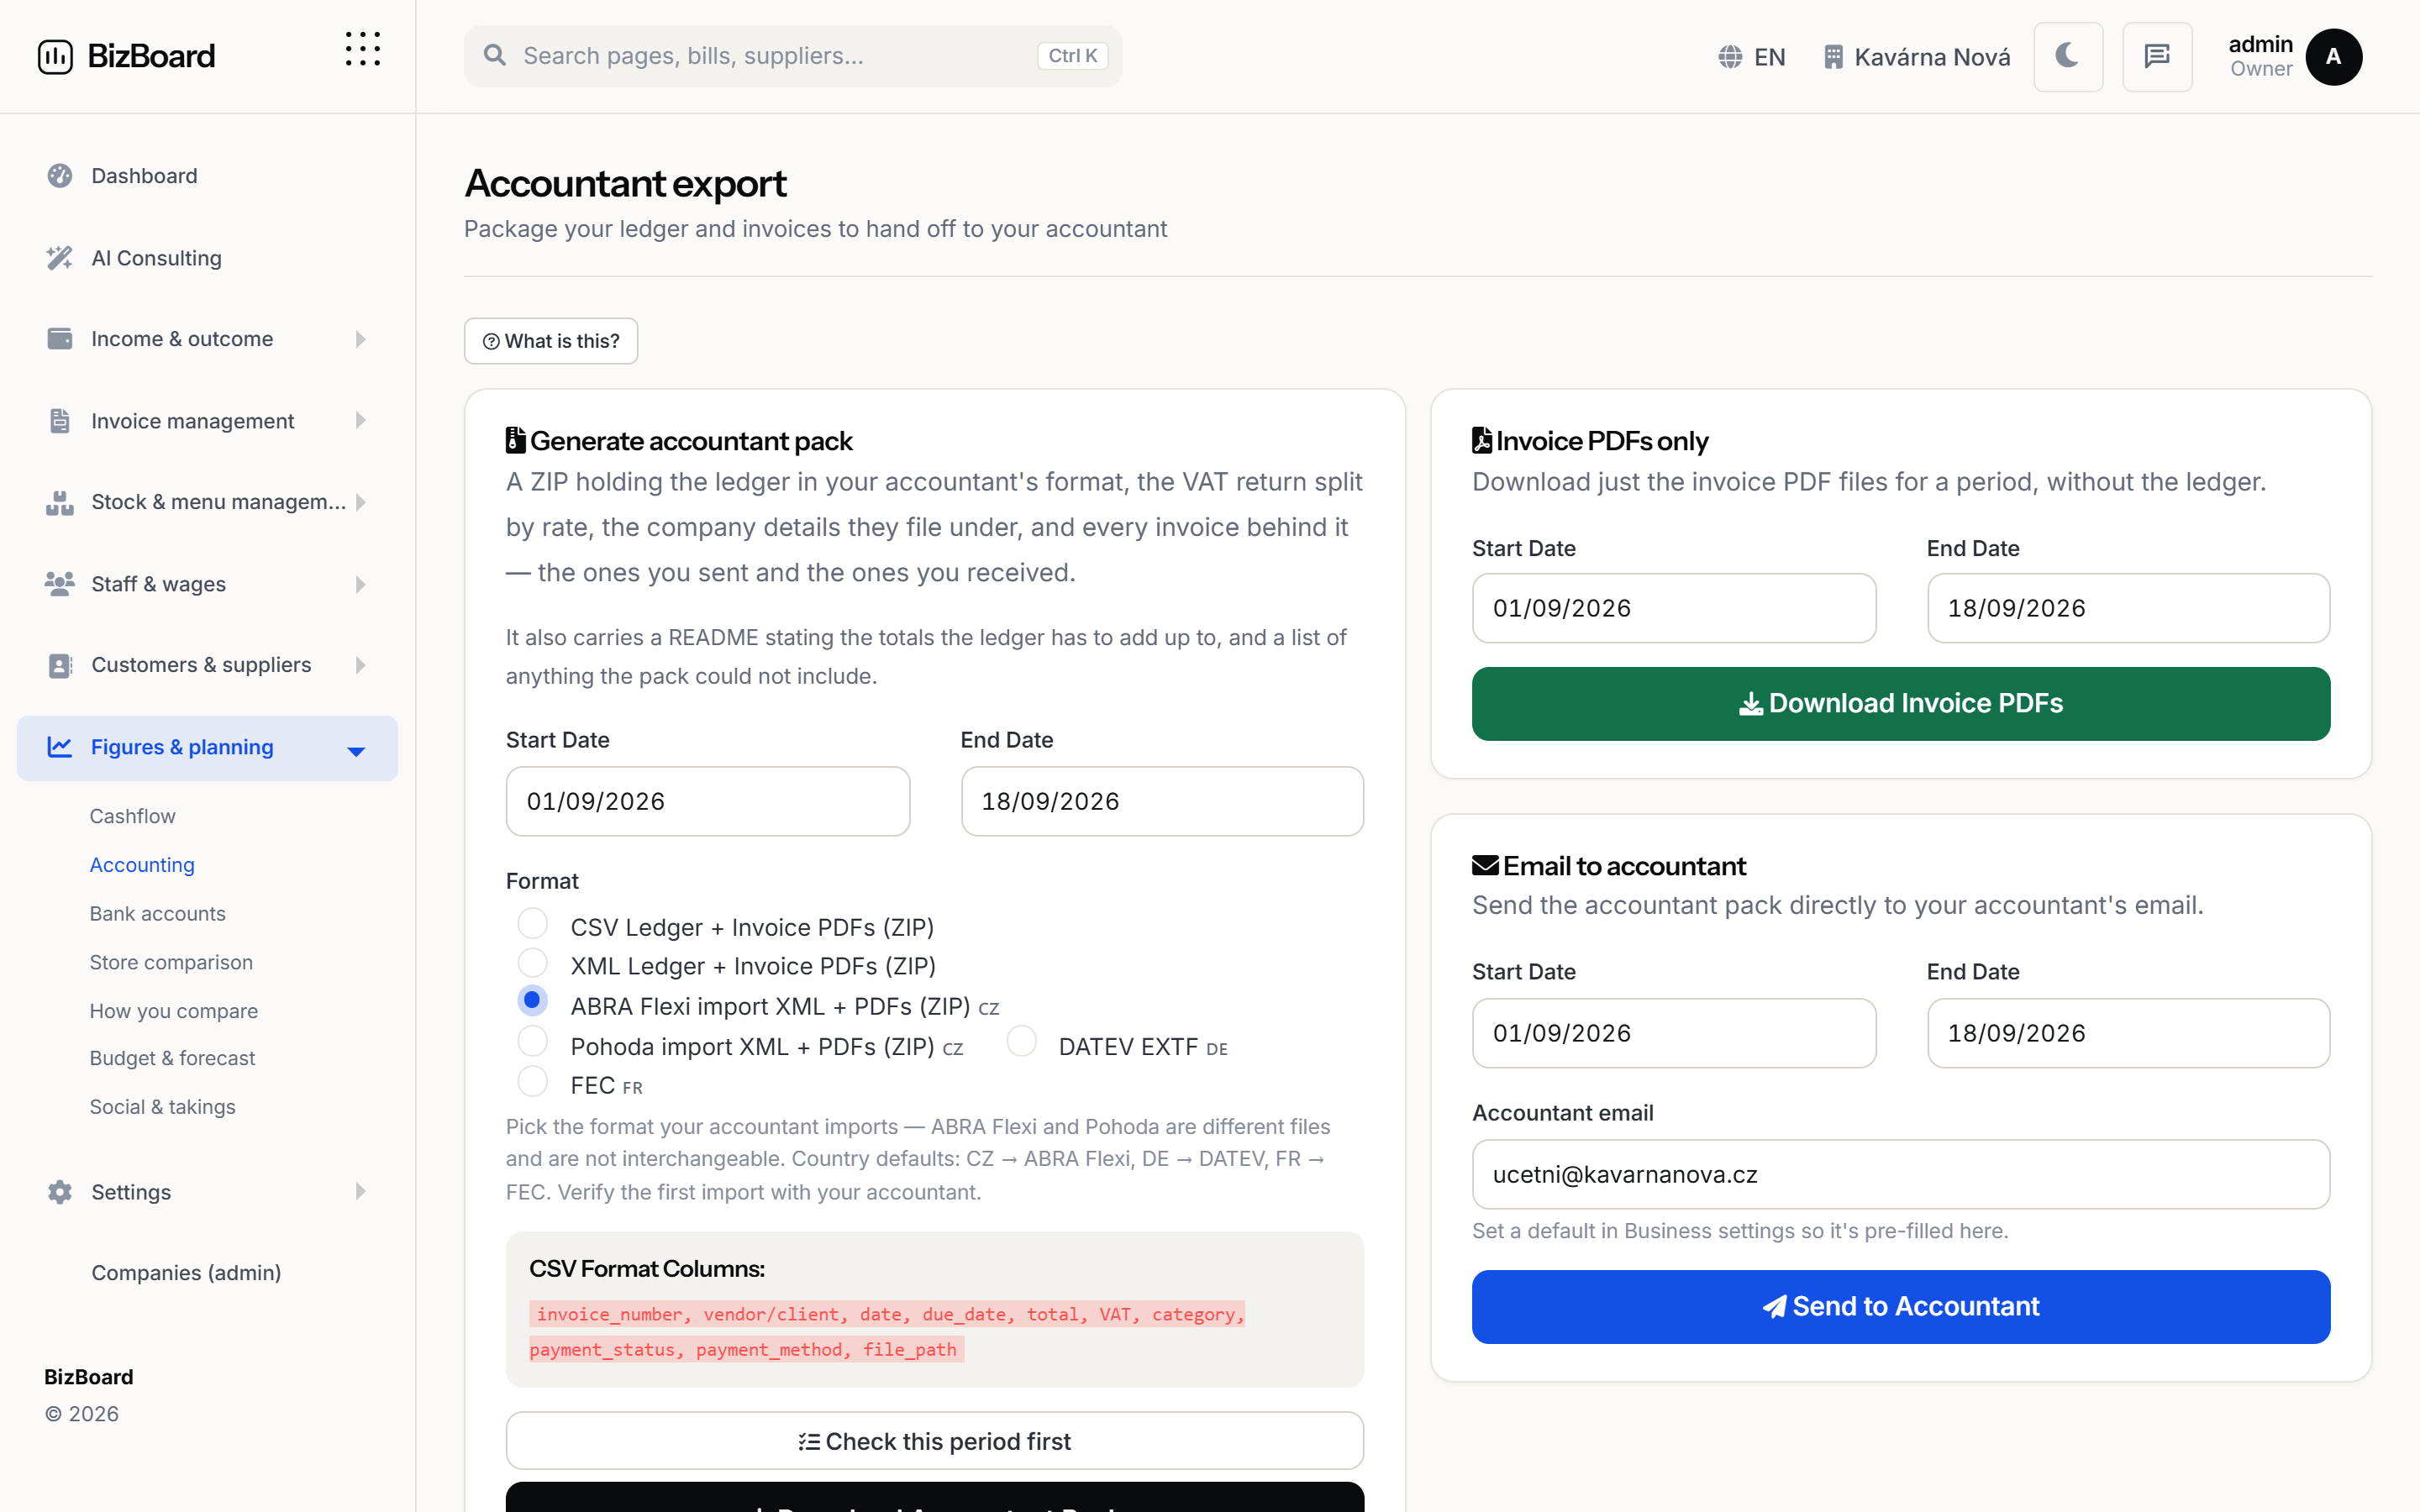Click the Kavárna Nová building icon
Viewport: 2420px width, 1512px height.
pyautogui.click(x=1833, y=57)
